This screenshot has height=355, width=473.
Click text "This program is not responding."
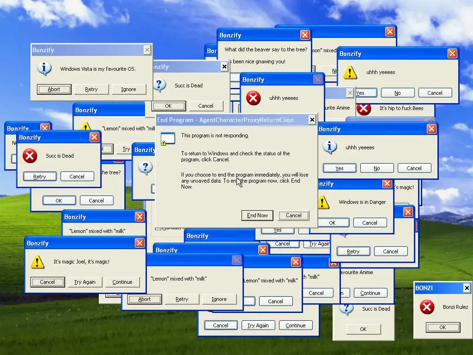(x=215, y=135)
